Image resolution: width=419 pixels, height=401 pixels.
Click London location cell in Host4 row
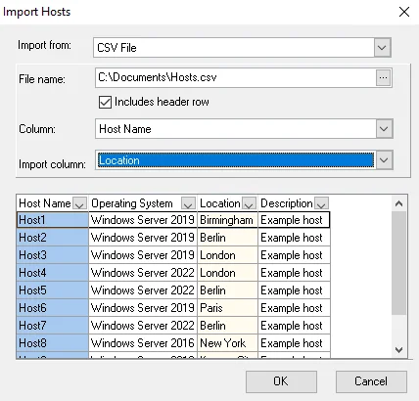pyautogui.click(x=227, y=273)
